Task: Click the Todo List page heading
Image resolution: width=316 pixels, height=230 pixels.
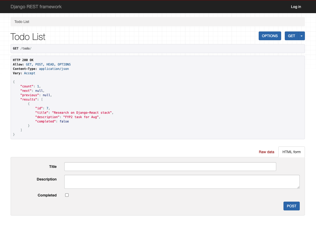Action: point(28,37)
